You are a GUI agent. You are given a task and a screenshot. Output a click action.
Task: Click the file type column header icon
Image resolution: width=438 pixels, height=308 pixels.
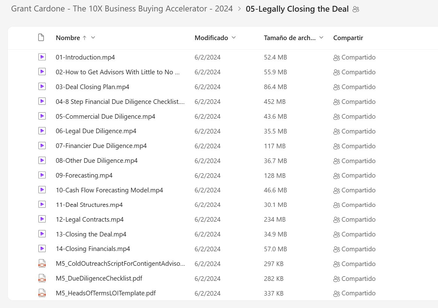point(41,38)
